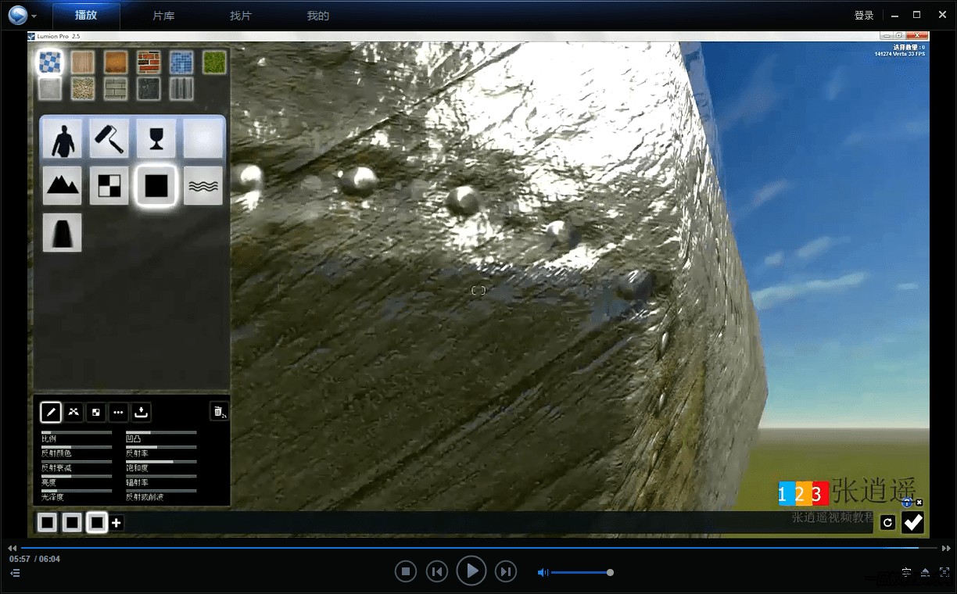This screenshot has height=594, width=957.
Task: Toggle the playlist icon at bottom left
Action: click(15, 573)
